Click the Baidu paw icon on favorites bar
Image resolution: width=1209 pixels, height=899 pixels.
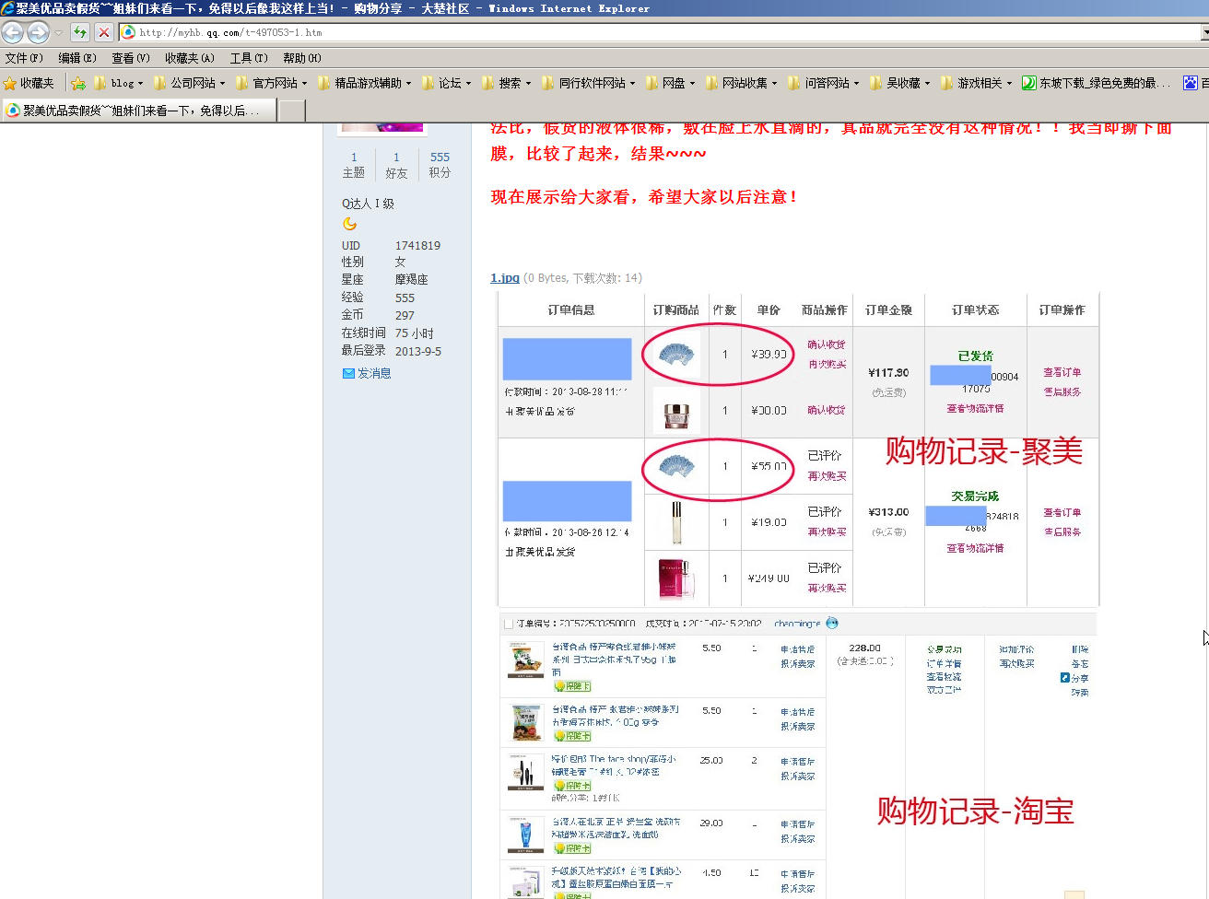tap(1191, 83)
